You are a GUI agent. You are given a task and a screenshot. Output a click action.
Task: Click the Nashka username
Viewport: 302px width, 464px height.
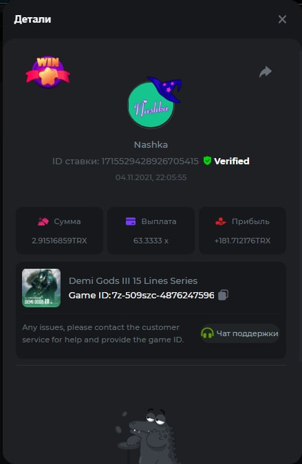click(x=151, y=145)
